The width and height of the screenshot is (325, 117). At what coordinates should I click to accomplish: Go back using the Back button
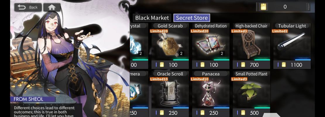[28, 7]
